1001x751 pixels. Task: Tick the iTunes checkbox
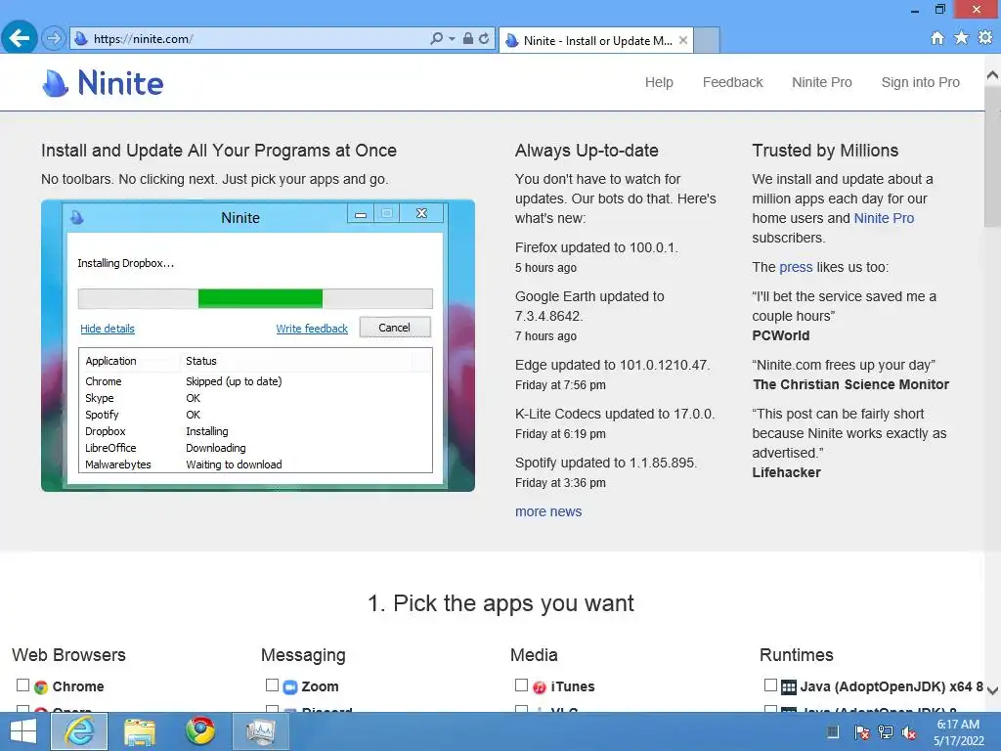coord(522,685)
